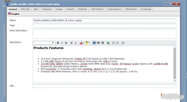Screen dimensions: 187x102
Task: Click the description vertical scrollbar thumb
Action: [x=175, y=63]
